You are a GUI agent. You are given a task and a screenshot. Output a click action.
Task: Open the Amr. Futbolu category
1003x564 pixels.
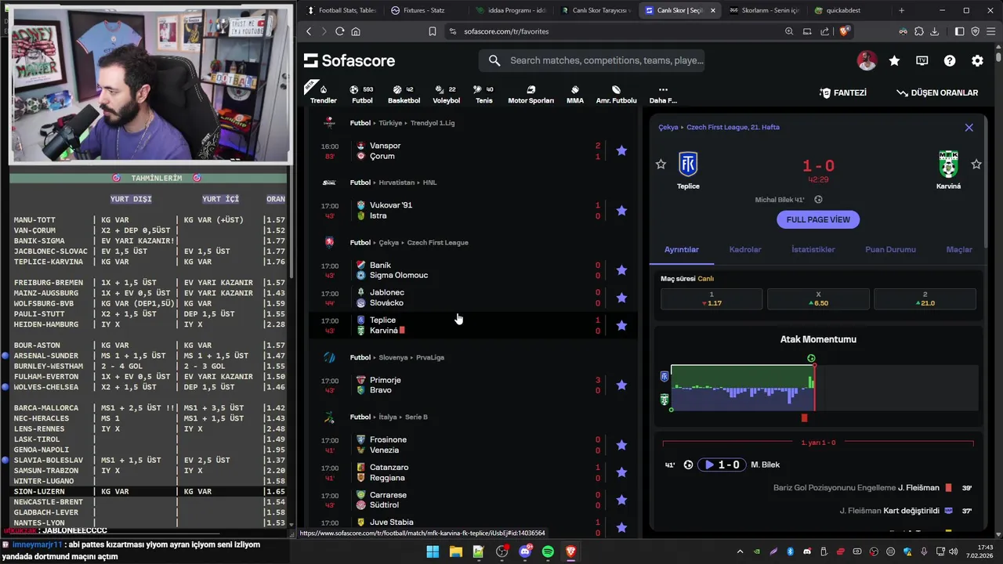616,94
